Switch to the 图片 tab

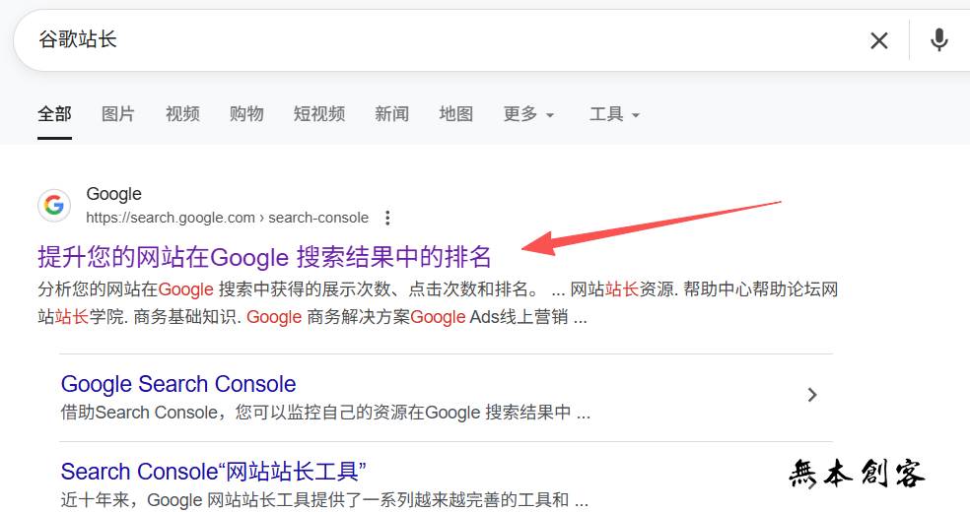pos(118,114)
